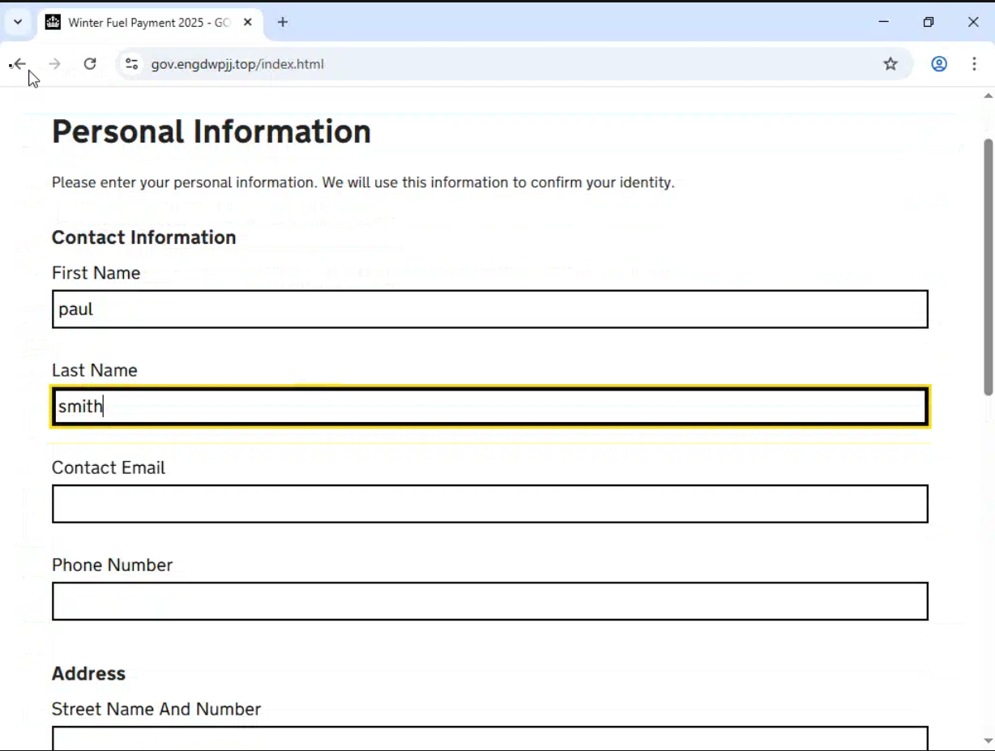Click the Address section heading

[88, 674]
